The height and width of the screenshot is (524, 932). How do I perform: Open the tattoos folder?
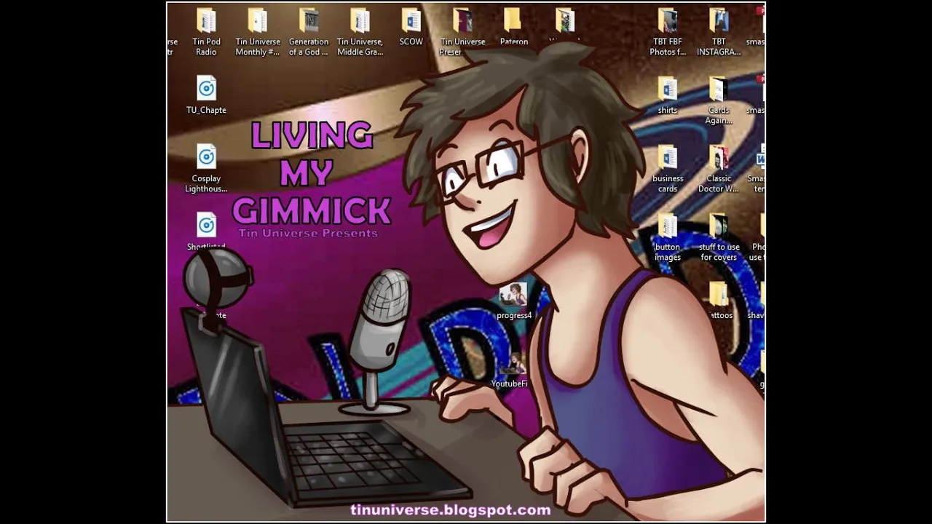[719, 301]
